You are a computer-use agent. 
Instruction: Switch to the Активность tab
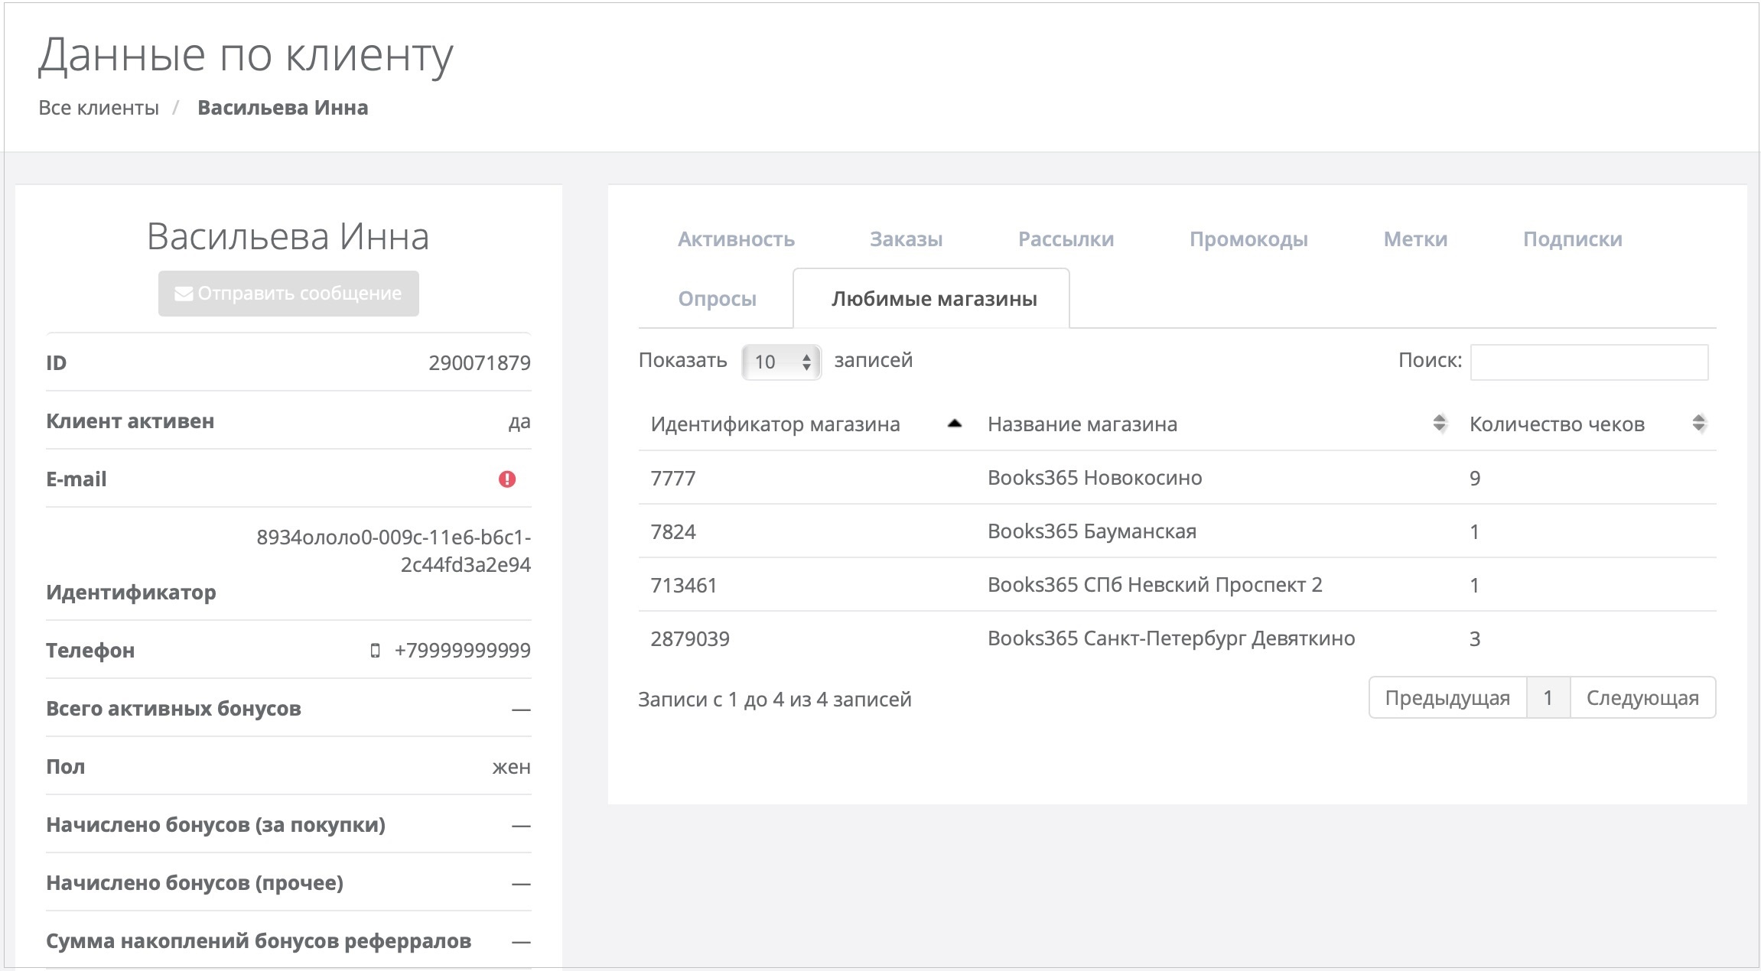pos(736,239)
